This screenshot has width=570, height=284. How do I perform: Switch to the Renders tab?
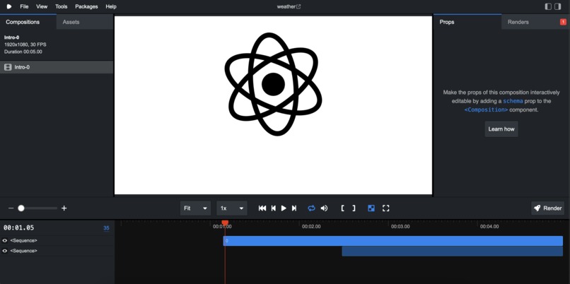point(535,22)
